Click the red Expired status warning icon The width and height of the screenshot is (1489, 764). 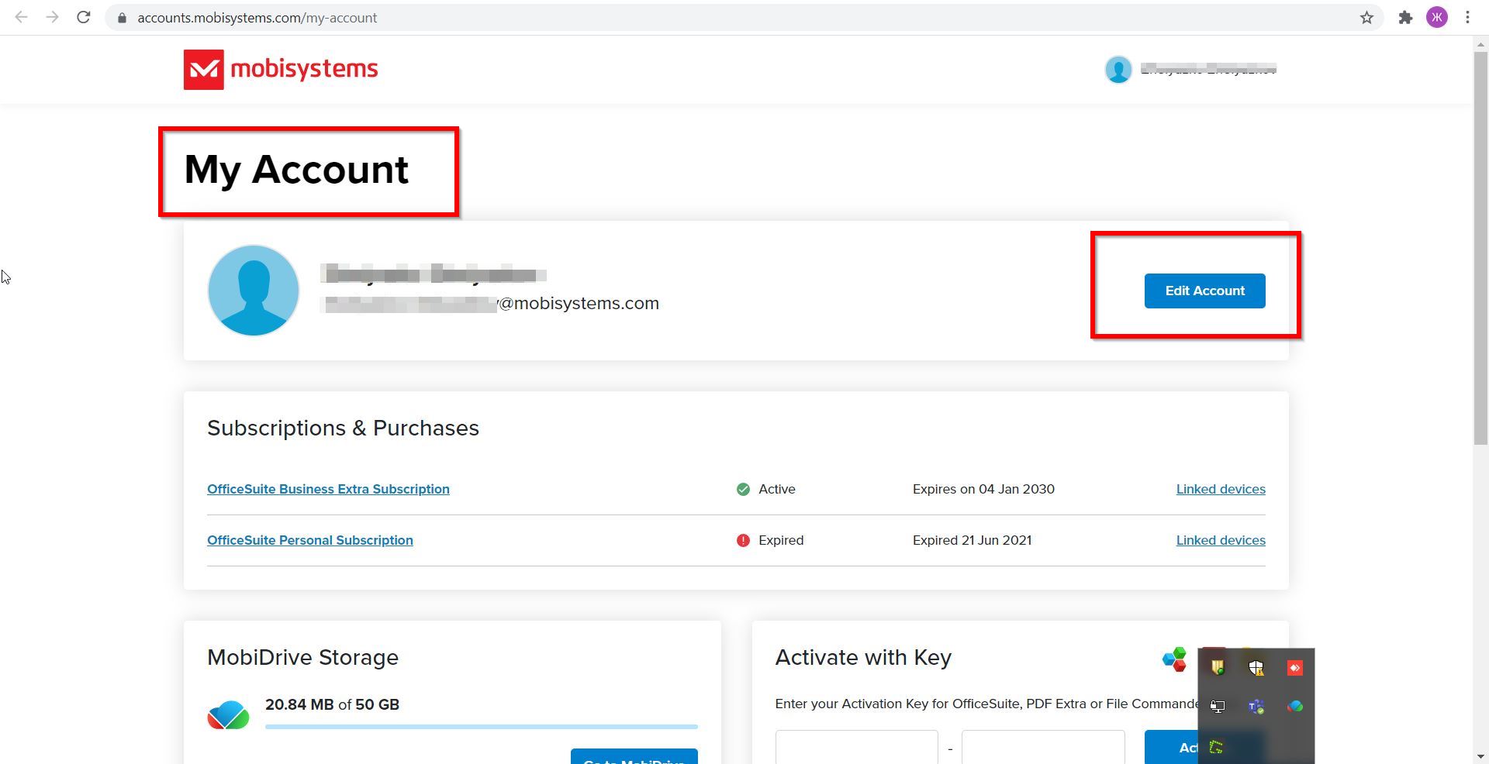pos(743,540)
